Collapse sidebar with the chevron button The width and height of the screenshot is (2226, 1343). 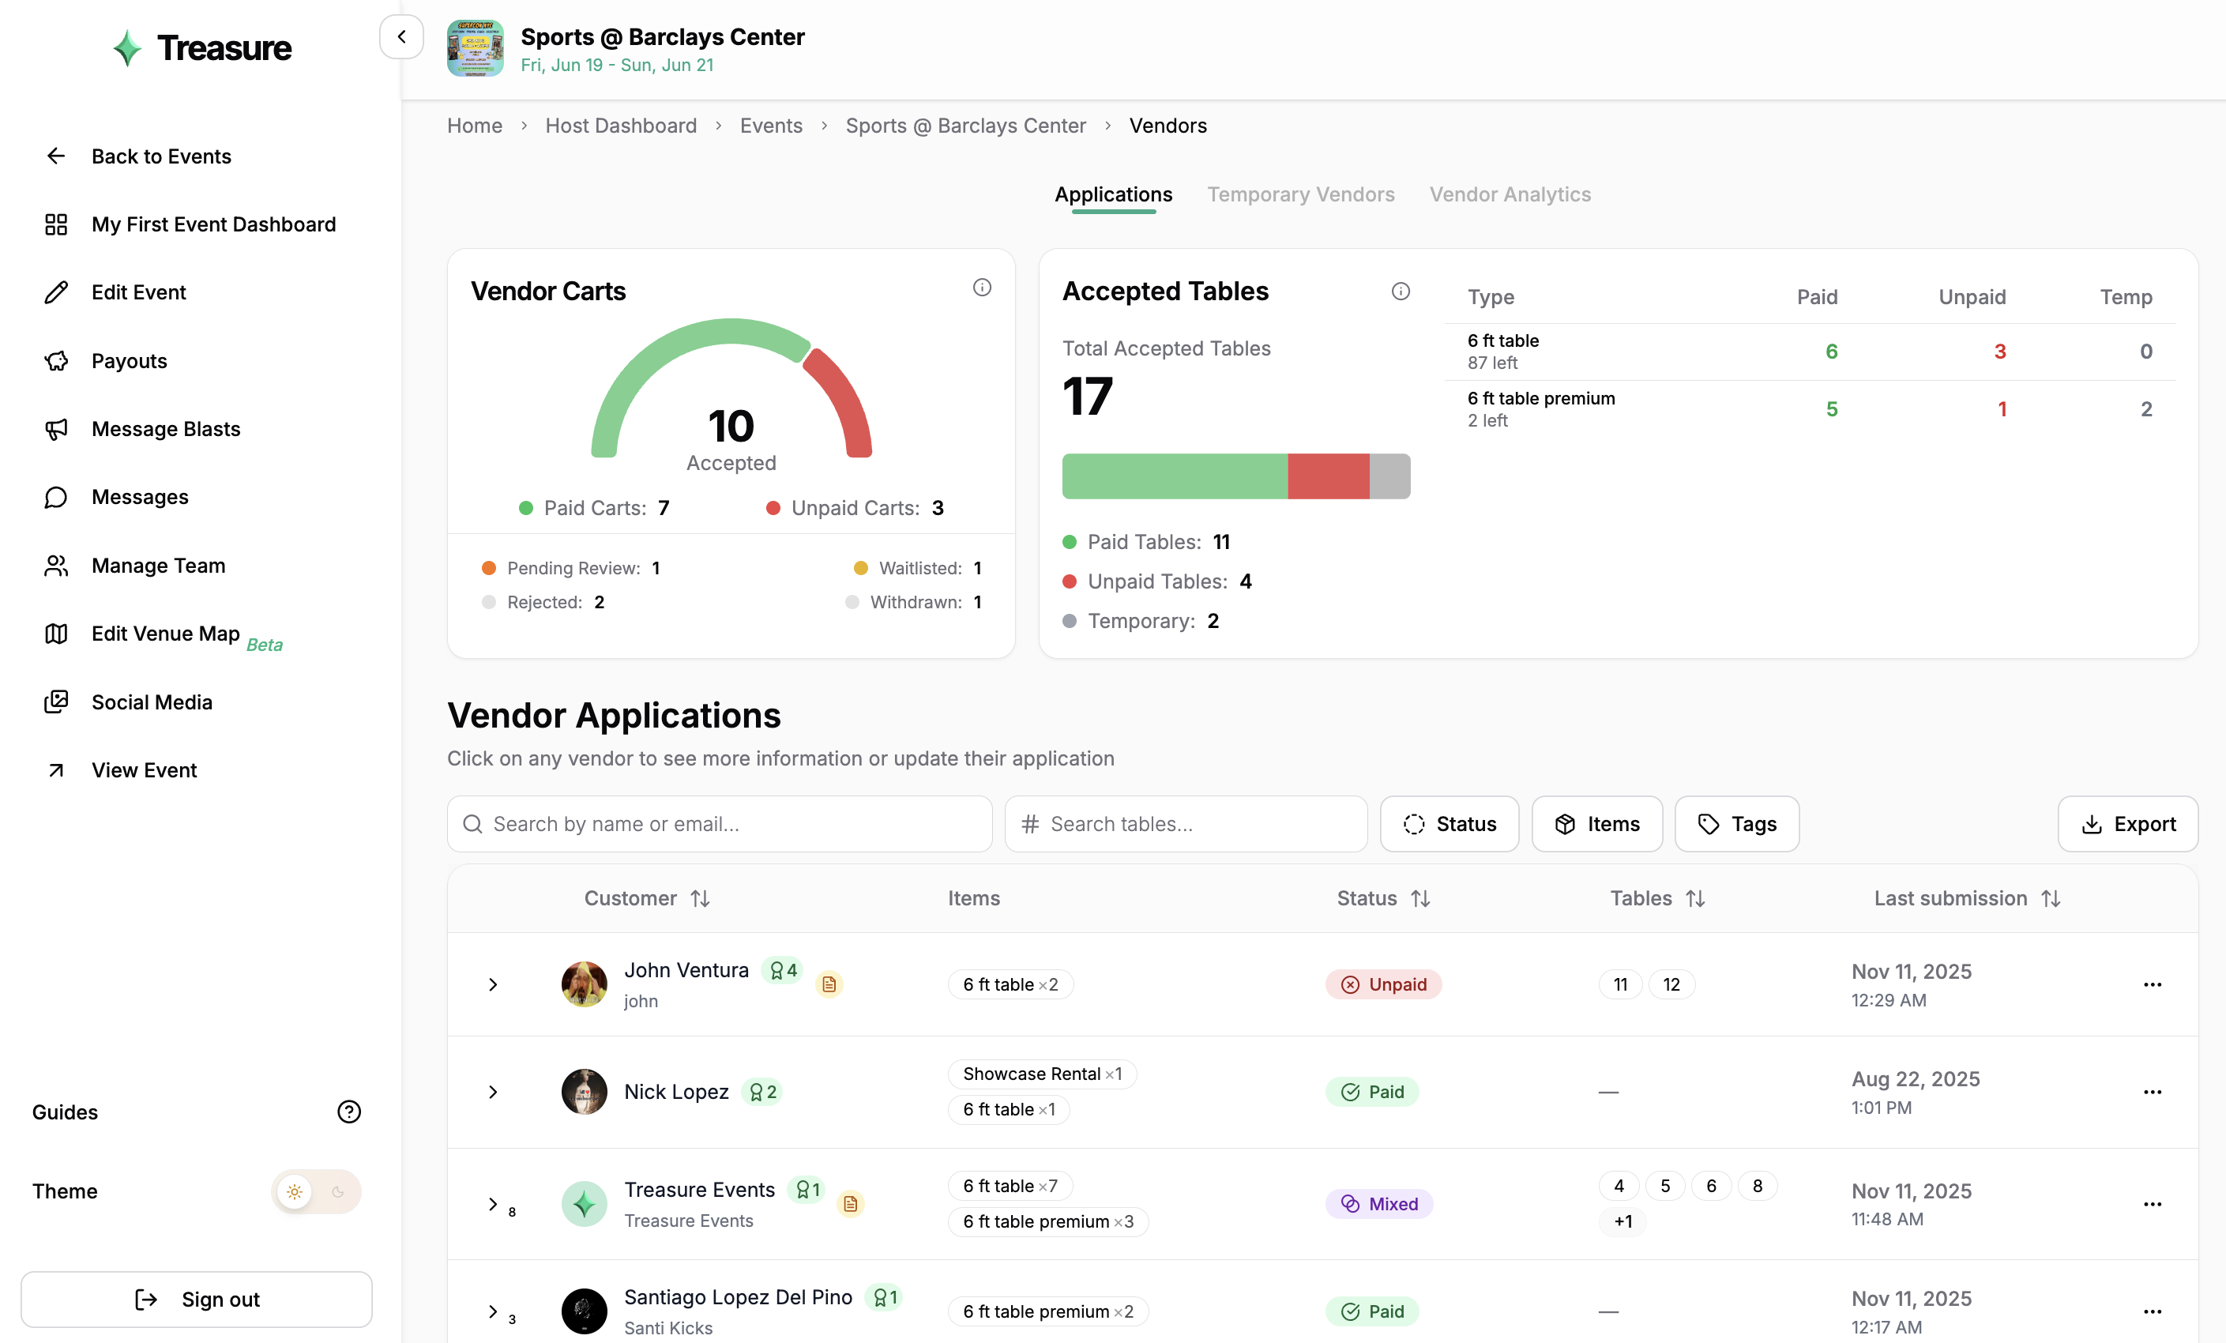pyautogui.click(x=401, y=37)
